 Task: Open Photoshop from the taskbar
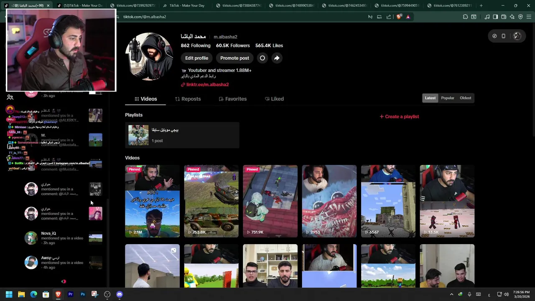(x=82, y=294)
